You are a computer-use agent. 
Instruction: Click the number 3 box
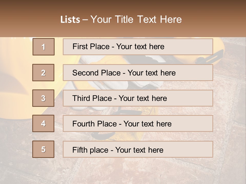point(43,98)
